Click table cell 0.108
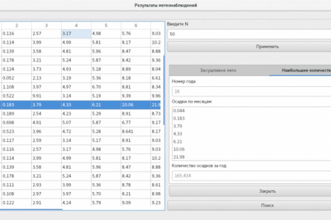331x220 pixels. pos(17,194)
